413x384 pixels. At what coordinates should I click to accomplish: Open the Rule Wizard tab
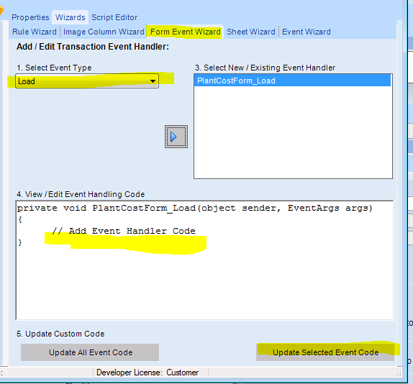pos(35,32)
